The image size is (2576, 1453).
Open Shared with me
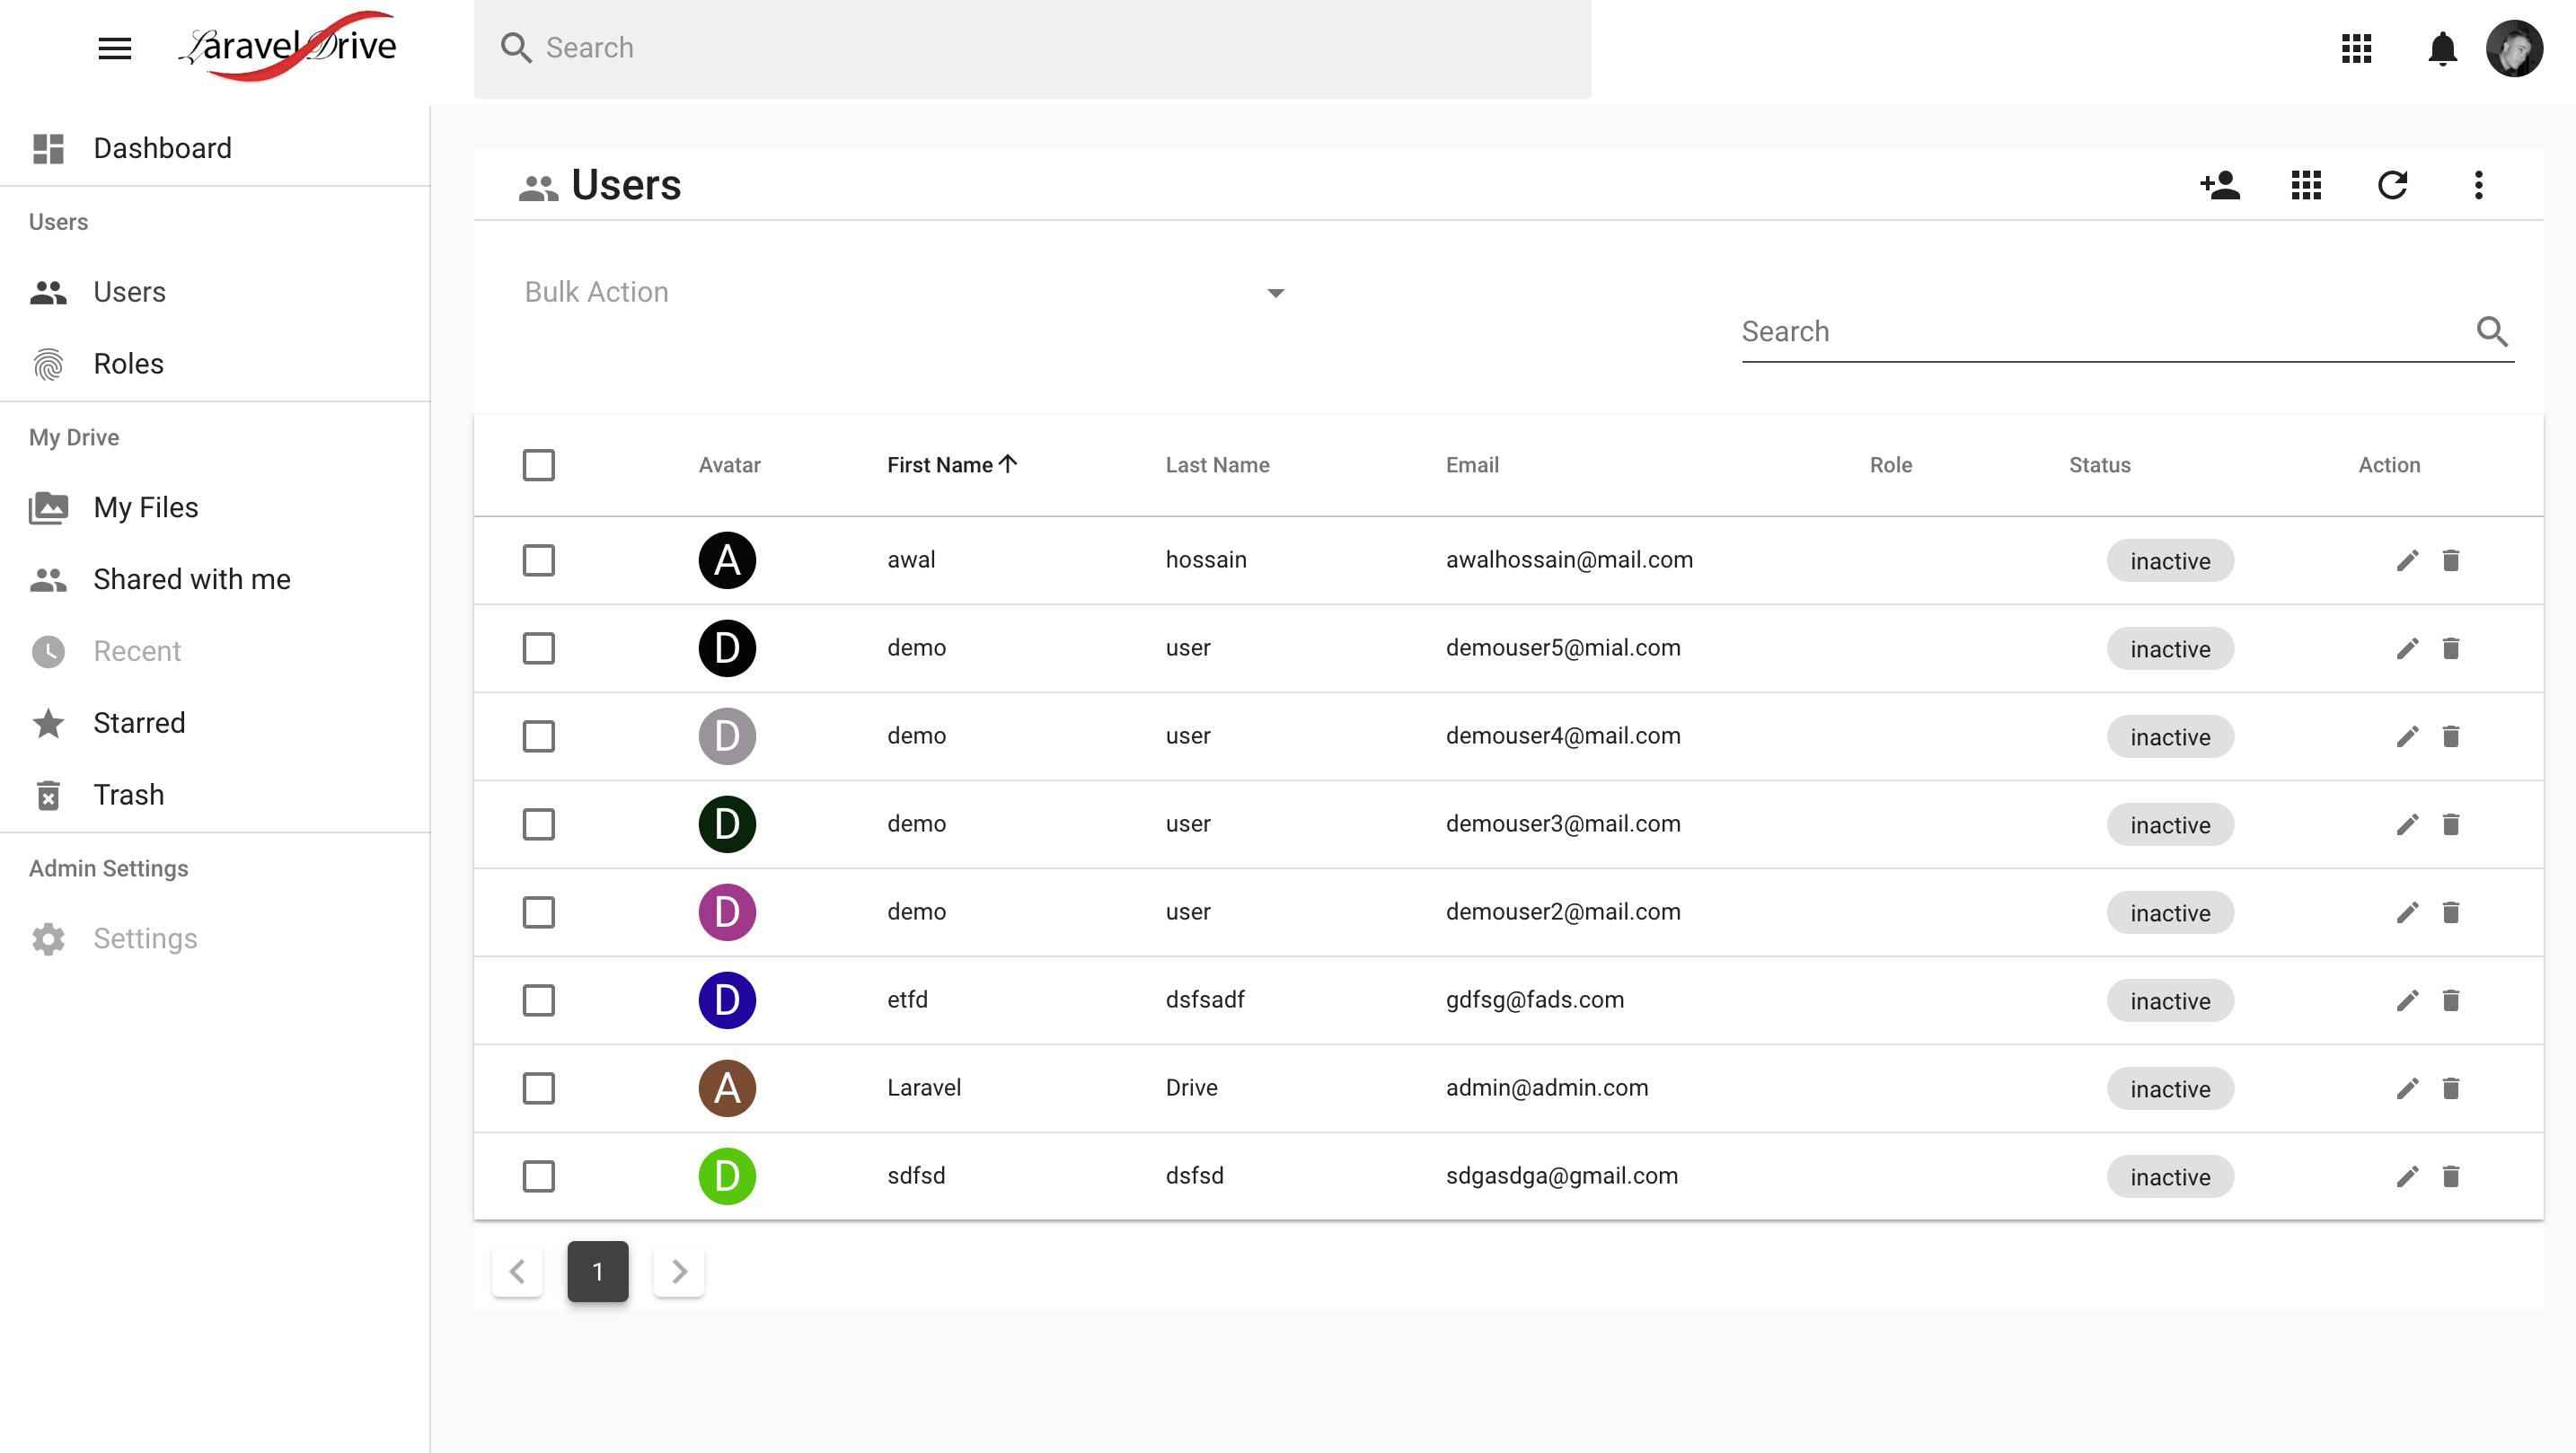point(215,580)
